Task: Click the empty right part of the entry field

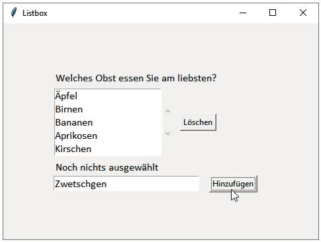Action: coord(154,184)
